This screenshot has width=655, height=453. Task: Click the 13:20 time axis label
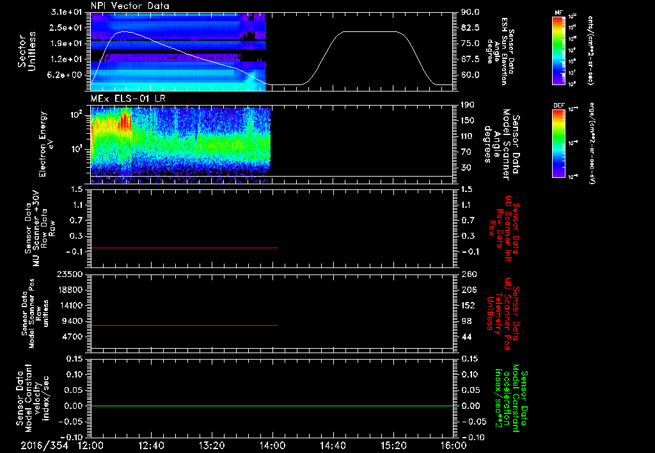click(x=212, y=446)
